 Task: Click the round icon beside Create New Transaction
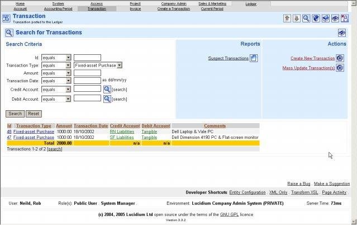coord(340,58)
